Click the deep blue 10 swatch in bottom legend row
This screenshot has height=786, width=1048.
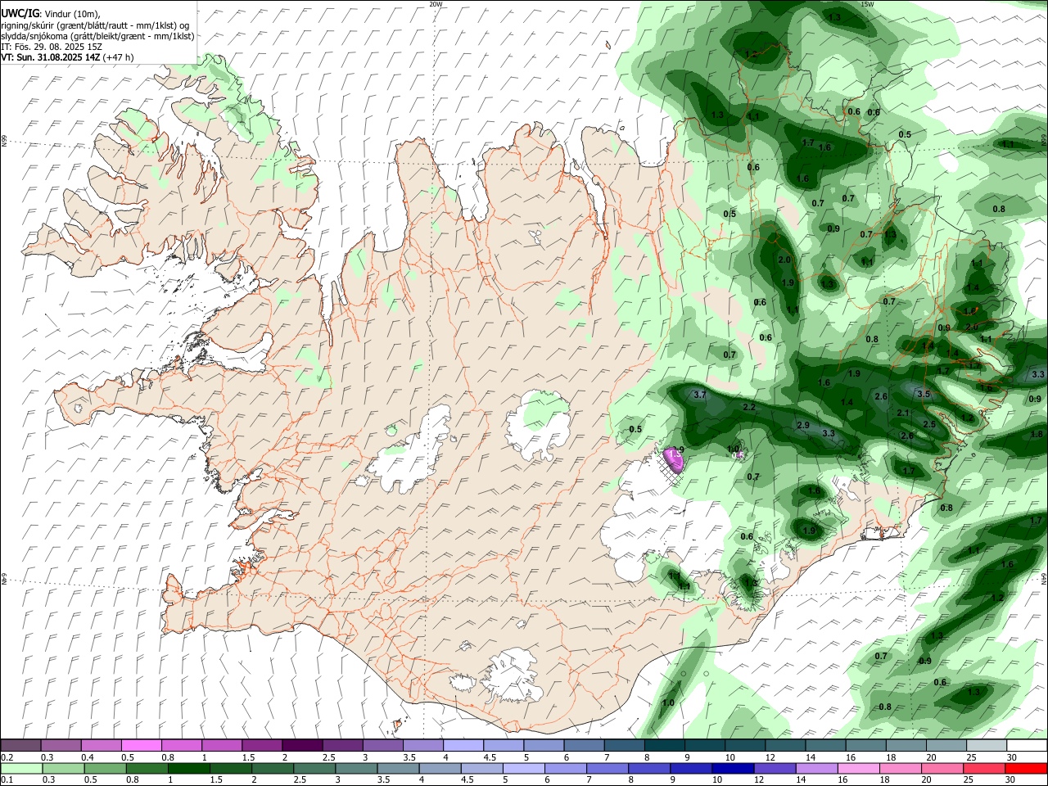[x=733, y=768]
